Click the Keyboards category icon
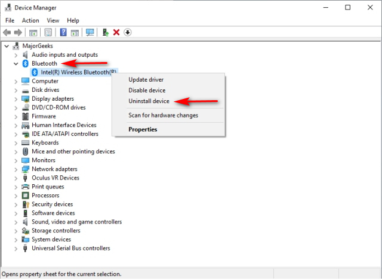The height and width of the screenshot is (279, 382). click(x=25, y=142)
